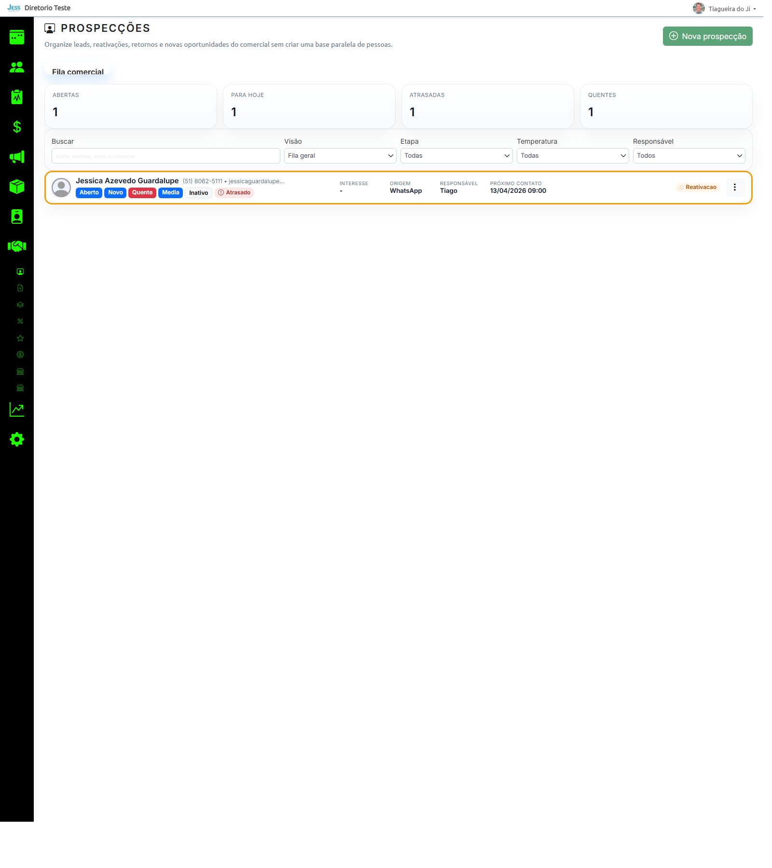Viewport: 772px width, 868px height.
Task: Click the dollar sign finance icon
Action: click(17, 127)
